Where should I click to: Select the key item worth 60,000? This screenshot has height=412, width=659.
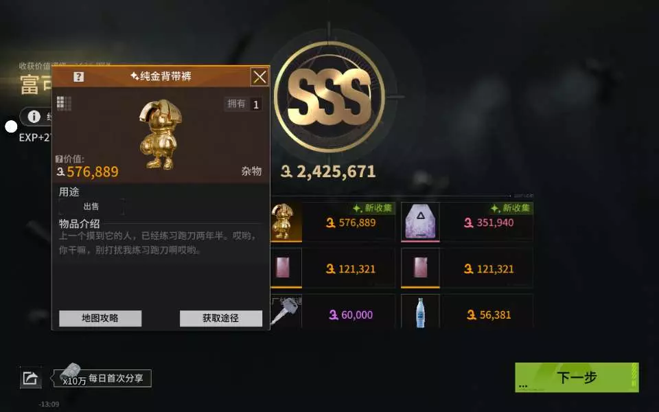pos(286,311)
